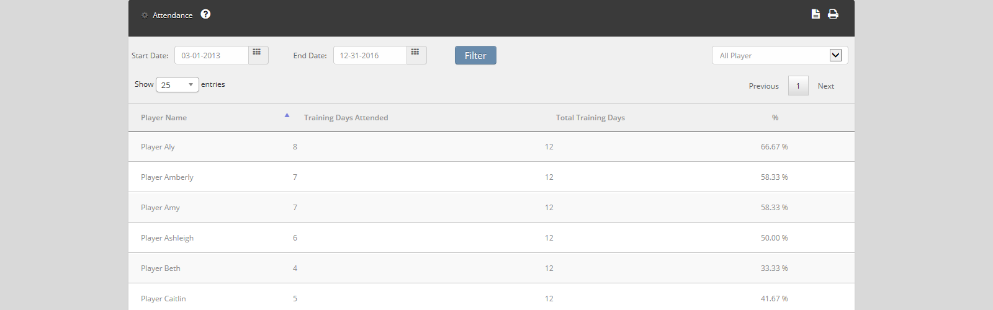Click the Player Name sort arrow

coord(287,115)
